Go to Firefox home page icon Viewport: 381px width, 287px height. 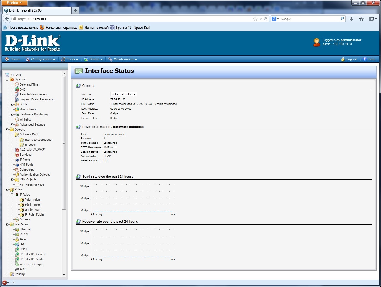coord(361,19)
